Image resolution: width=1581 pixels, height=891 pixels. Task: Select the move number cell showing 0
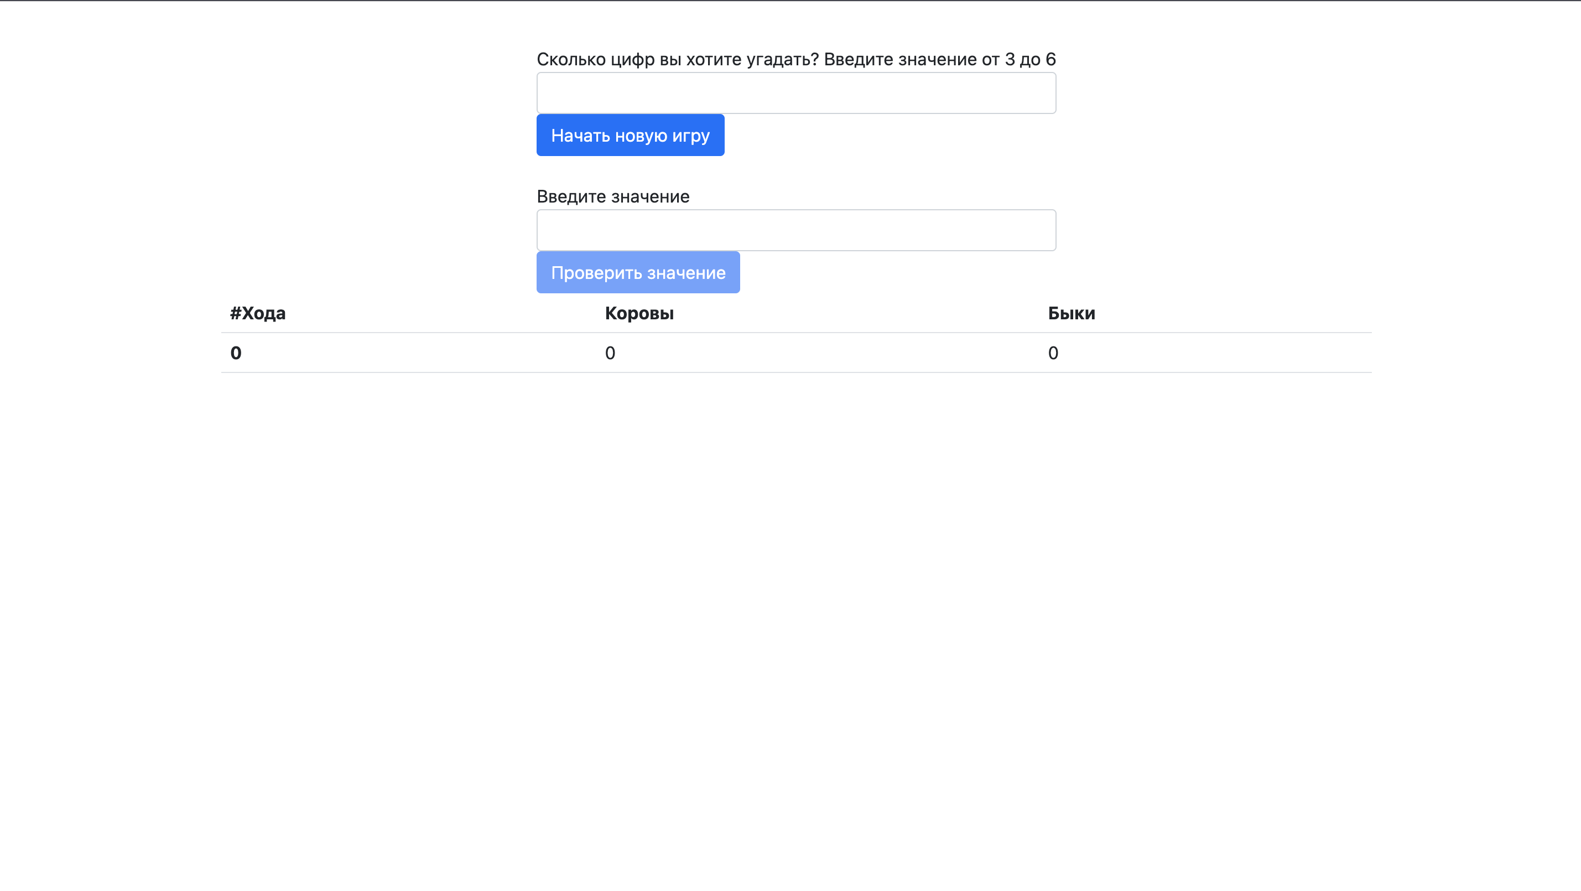coord(235,353)
